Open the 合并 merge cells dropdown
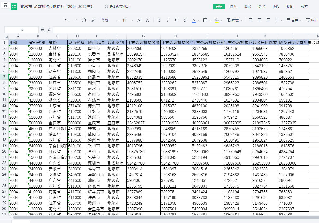Viewport: 319px width, 223px height. click(x=294, y=20)
